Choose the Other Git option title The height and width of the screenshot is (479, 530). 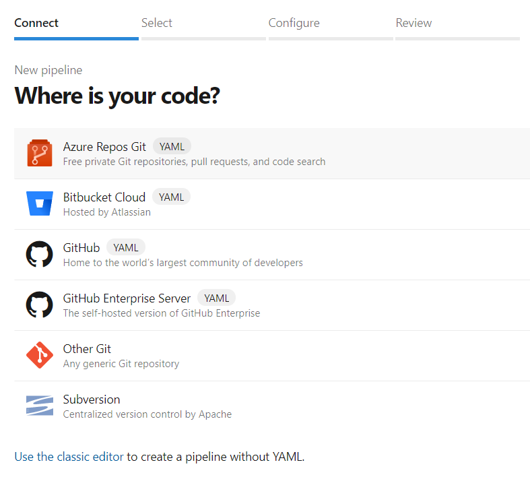pos(87,349)
